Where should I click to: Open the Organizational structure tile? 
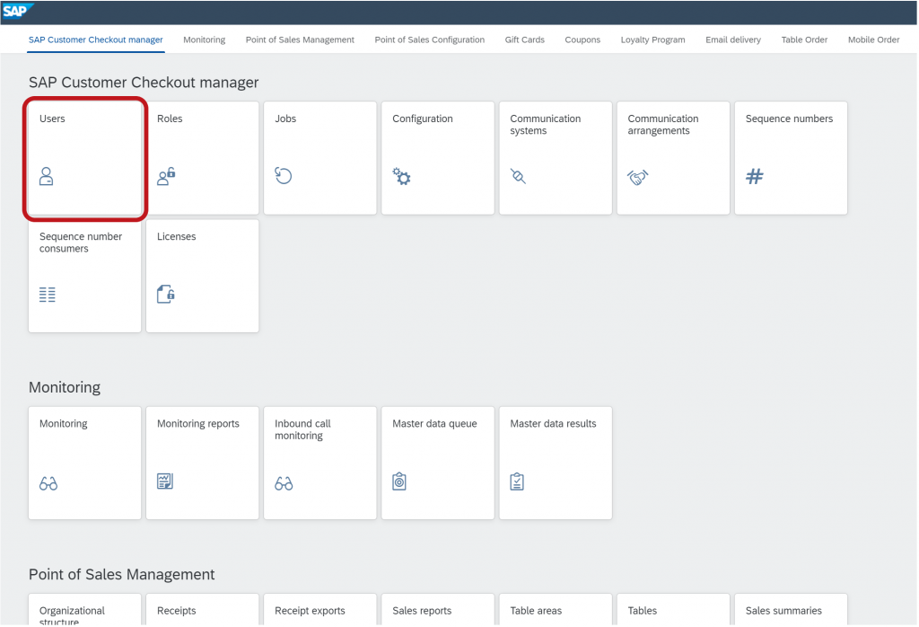(x=85, y=610)
